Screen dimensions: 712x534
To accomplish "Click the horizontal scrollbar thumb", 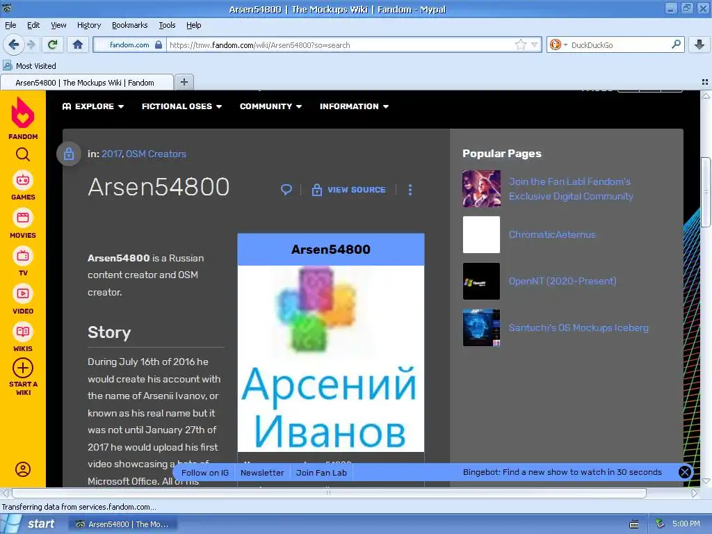I will tap(329, 493).
